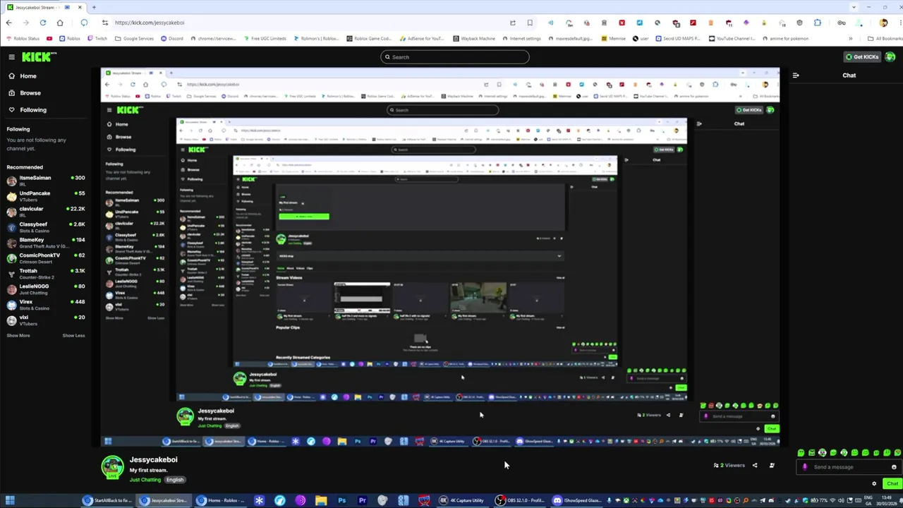Open chat settings gear icon
Viewport: 903px width, 508px height.
(874, 484)
